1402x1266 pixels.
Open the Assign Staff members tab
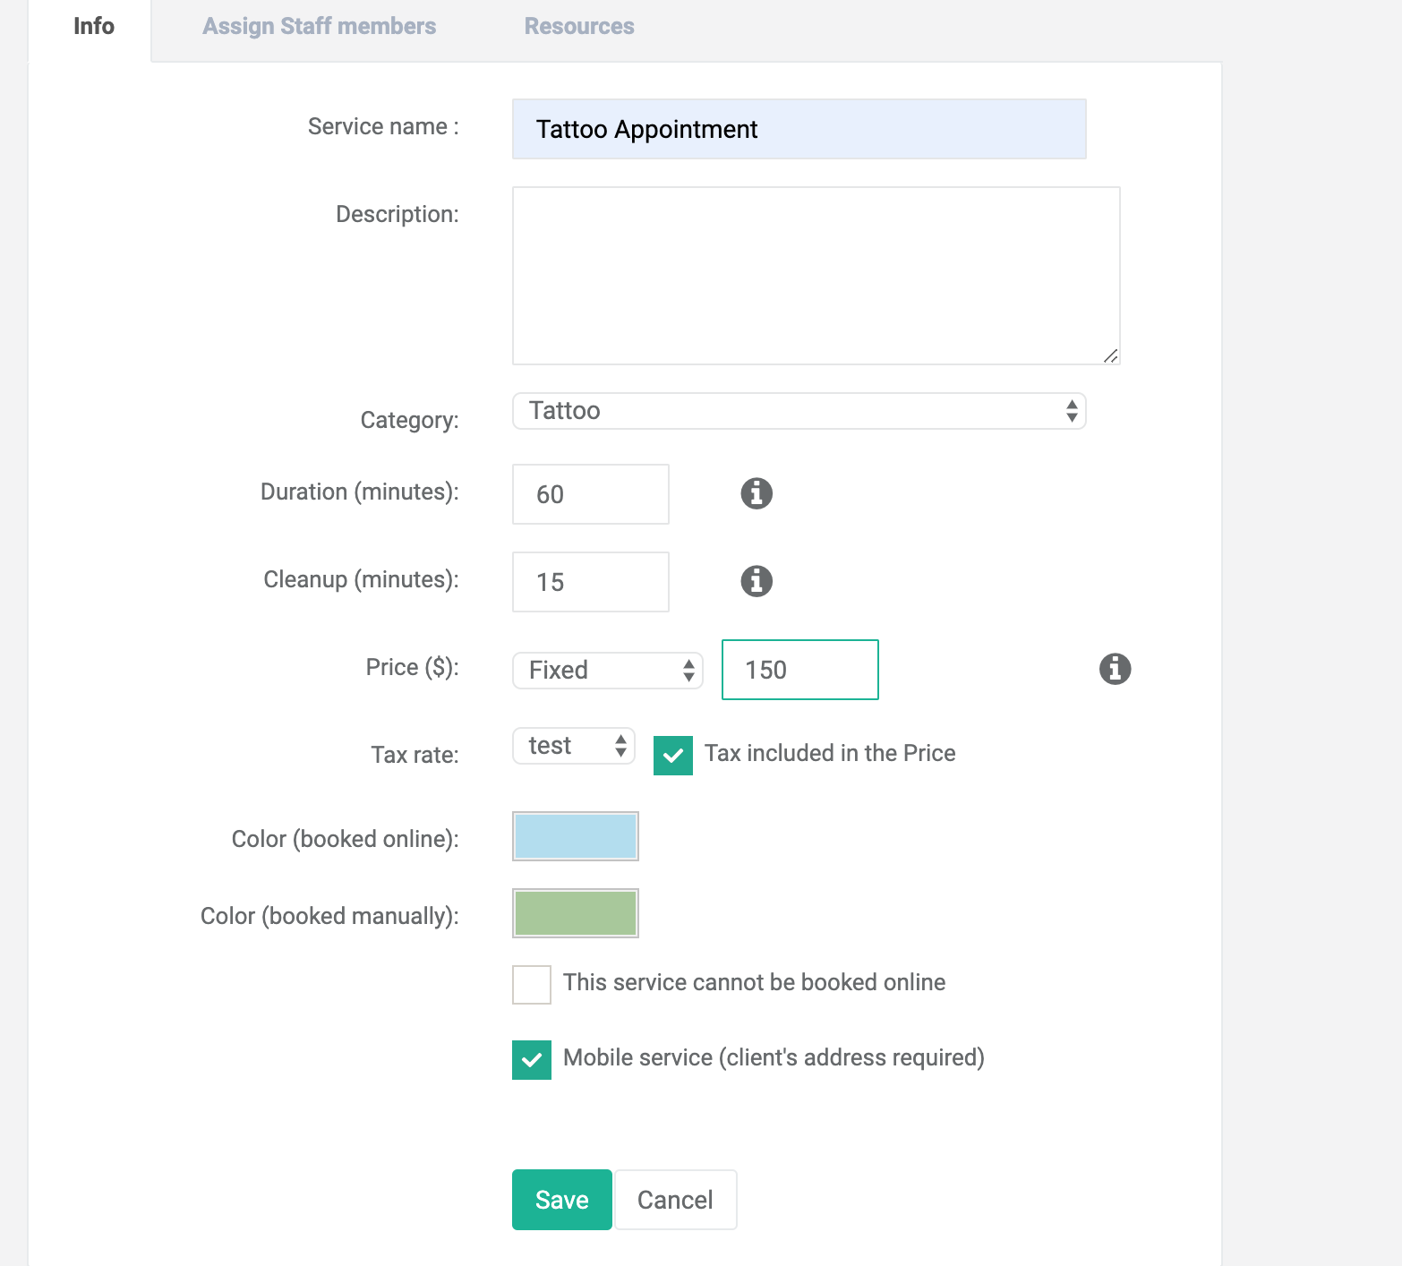click(320, 26)
